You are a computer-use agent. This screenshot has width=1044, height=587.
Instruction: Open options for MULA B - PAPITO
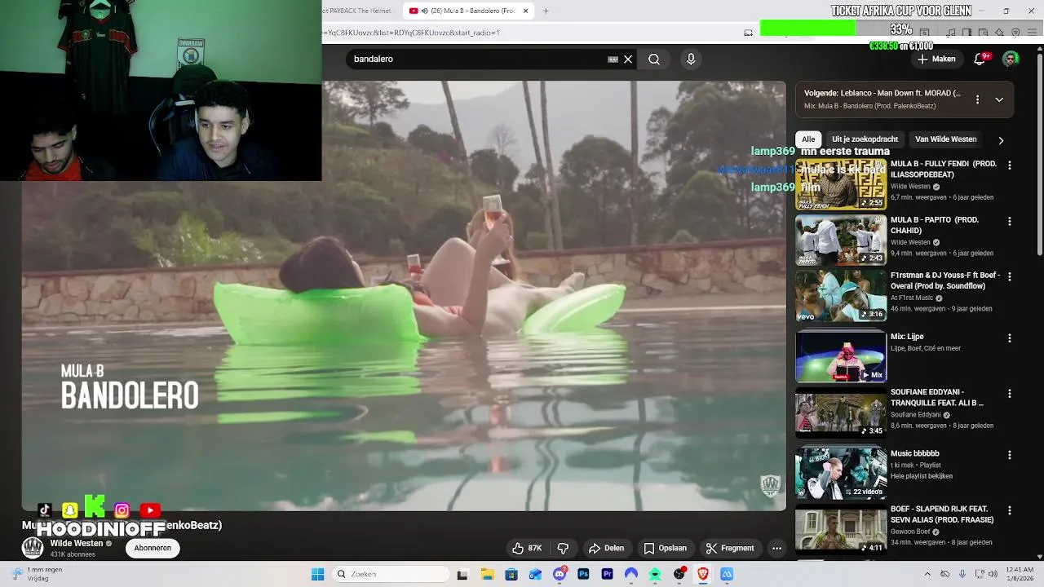(1010, 221)
